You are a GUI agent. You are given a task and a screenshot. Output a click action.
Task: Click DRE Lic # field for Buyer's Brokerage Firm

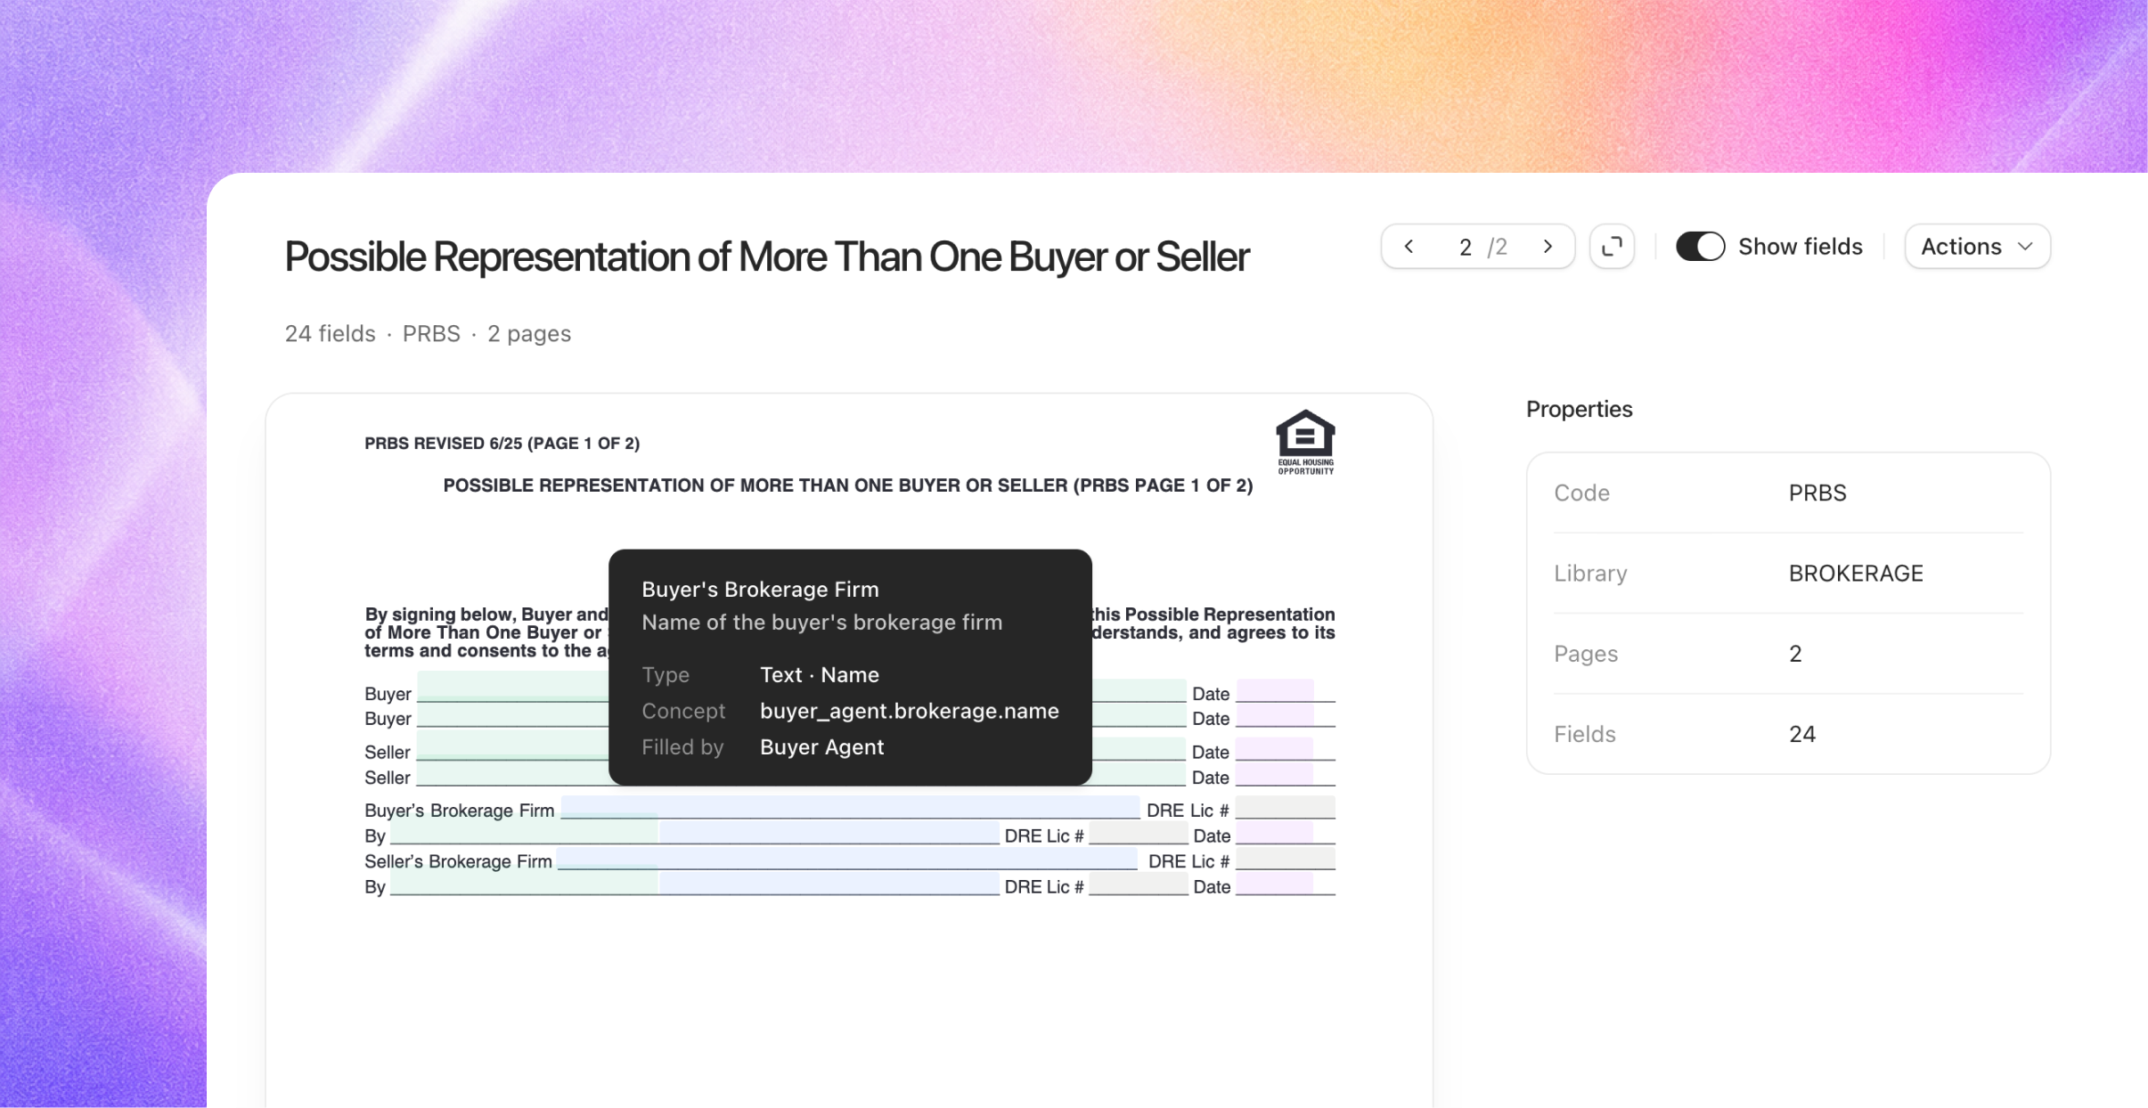[x=1285, y=808]
